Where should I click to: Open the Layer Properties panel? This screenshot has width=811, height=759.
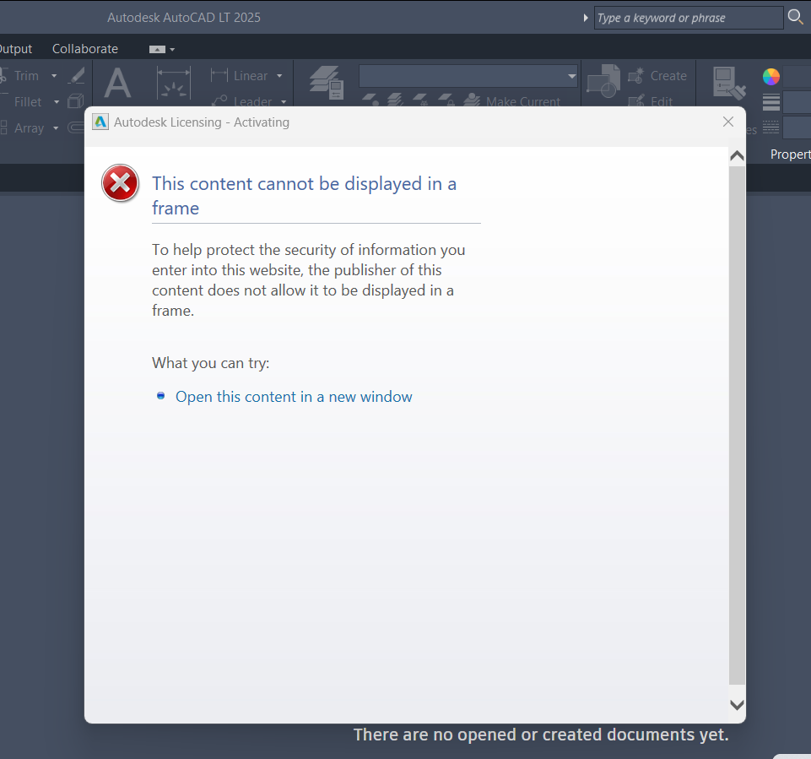coord(324,83)
